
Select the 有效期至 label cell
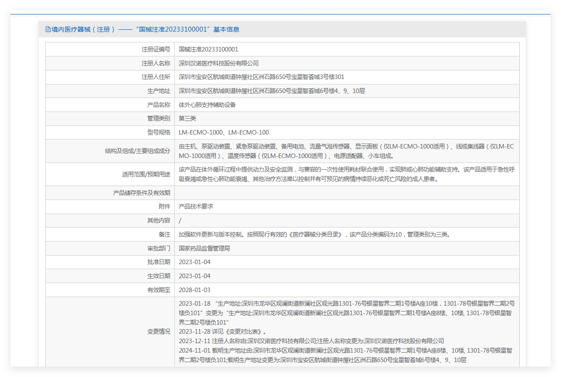coord(110,290)
